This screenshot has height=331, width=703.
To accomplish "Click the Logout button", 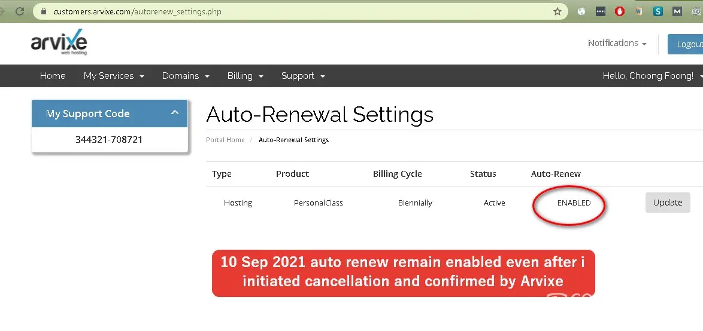I will point(689,44).
